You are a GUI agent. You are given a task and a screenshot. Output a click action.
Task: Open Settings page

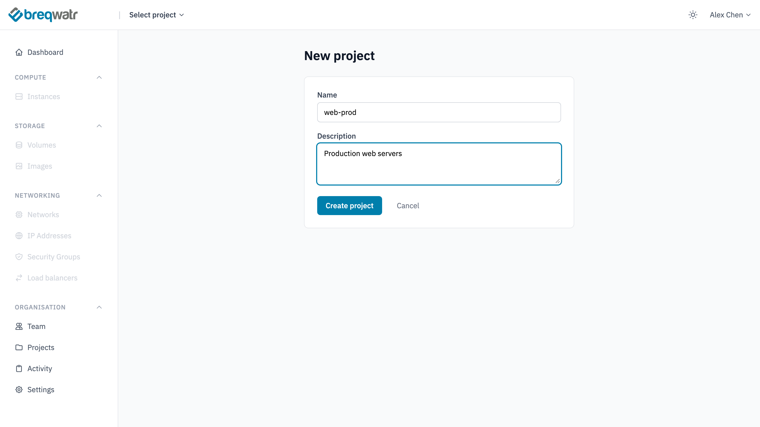[41, 390]
